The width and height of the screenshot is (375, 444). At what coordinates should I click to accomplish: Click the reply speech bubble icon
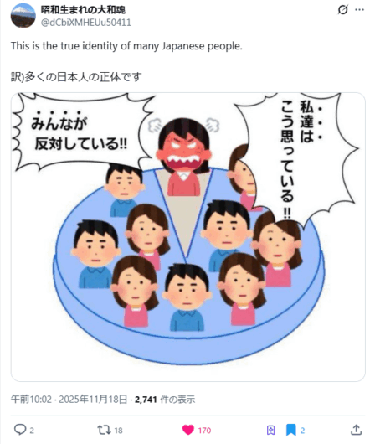[20, 430]
